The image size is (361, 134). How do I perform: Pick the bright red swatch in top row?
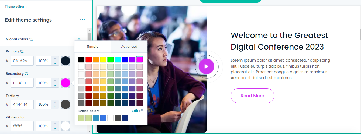click(x=89, y=59)
